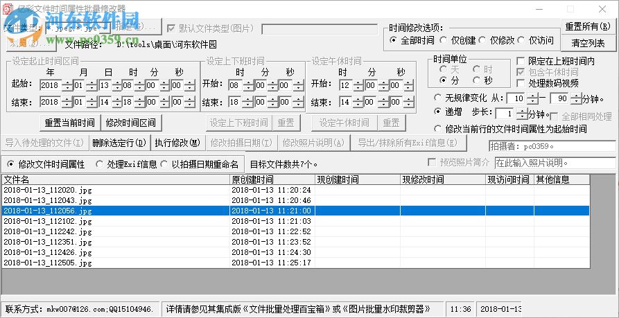Select the 无规律变化 radio option
This screenshot has height=318, width=619.
pyautogui.click(x=460, y=98)
